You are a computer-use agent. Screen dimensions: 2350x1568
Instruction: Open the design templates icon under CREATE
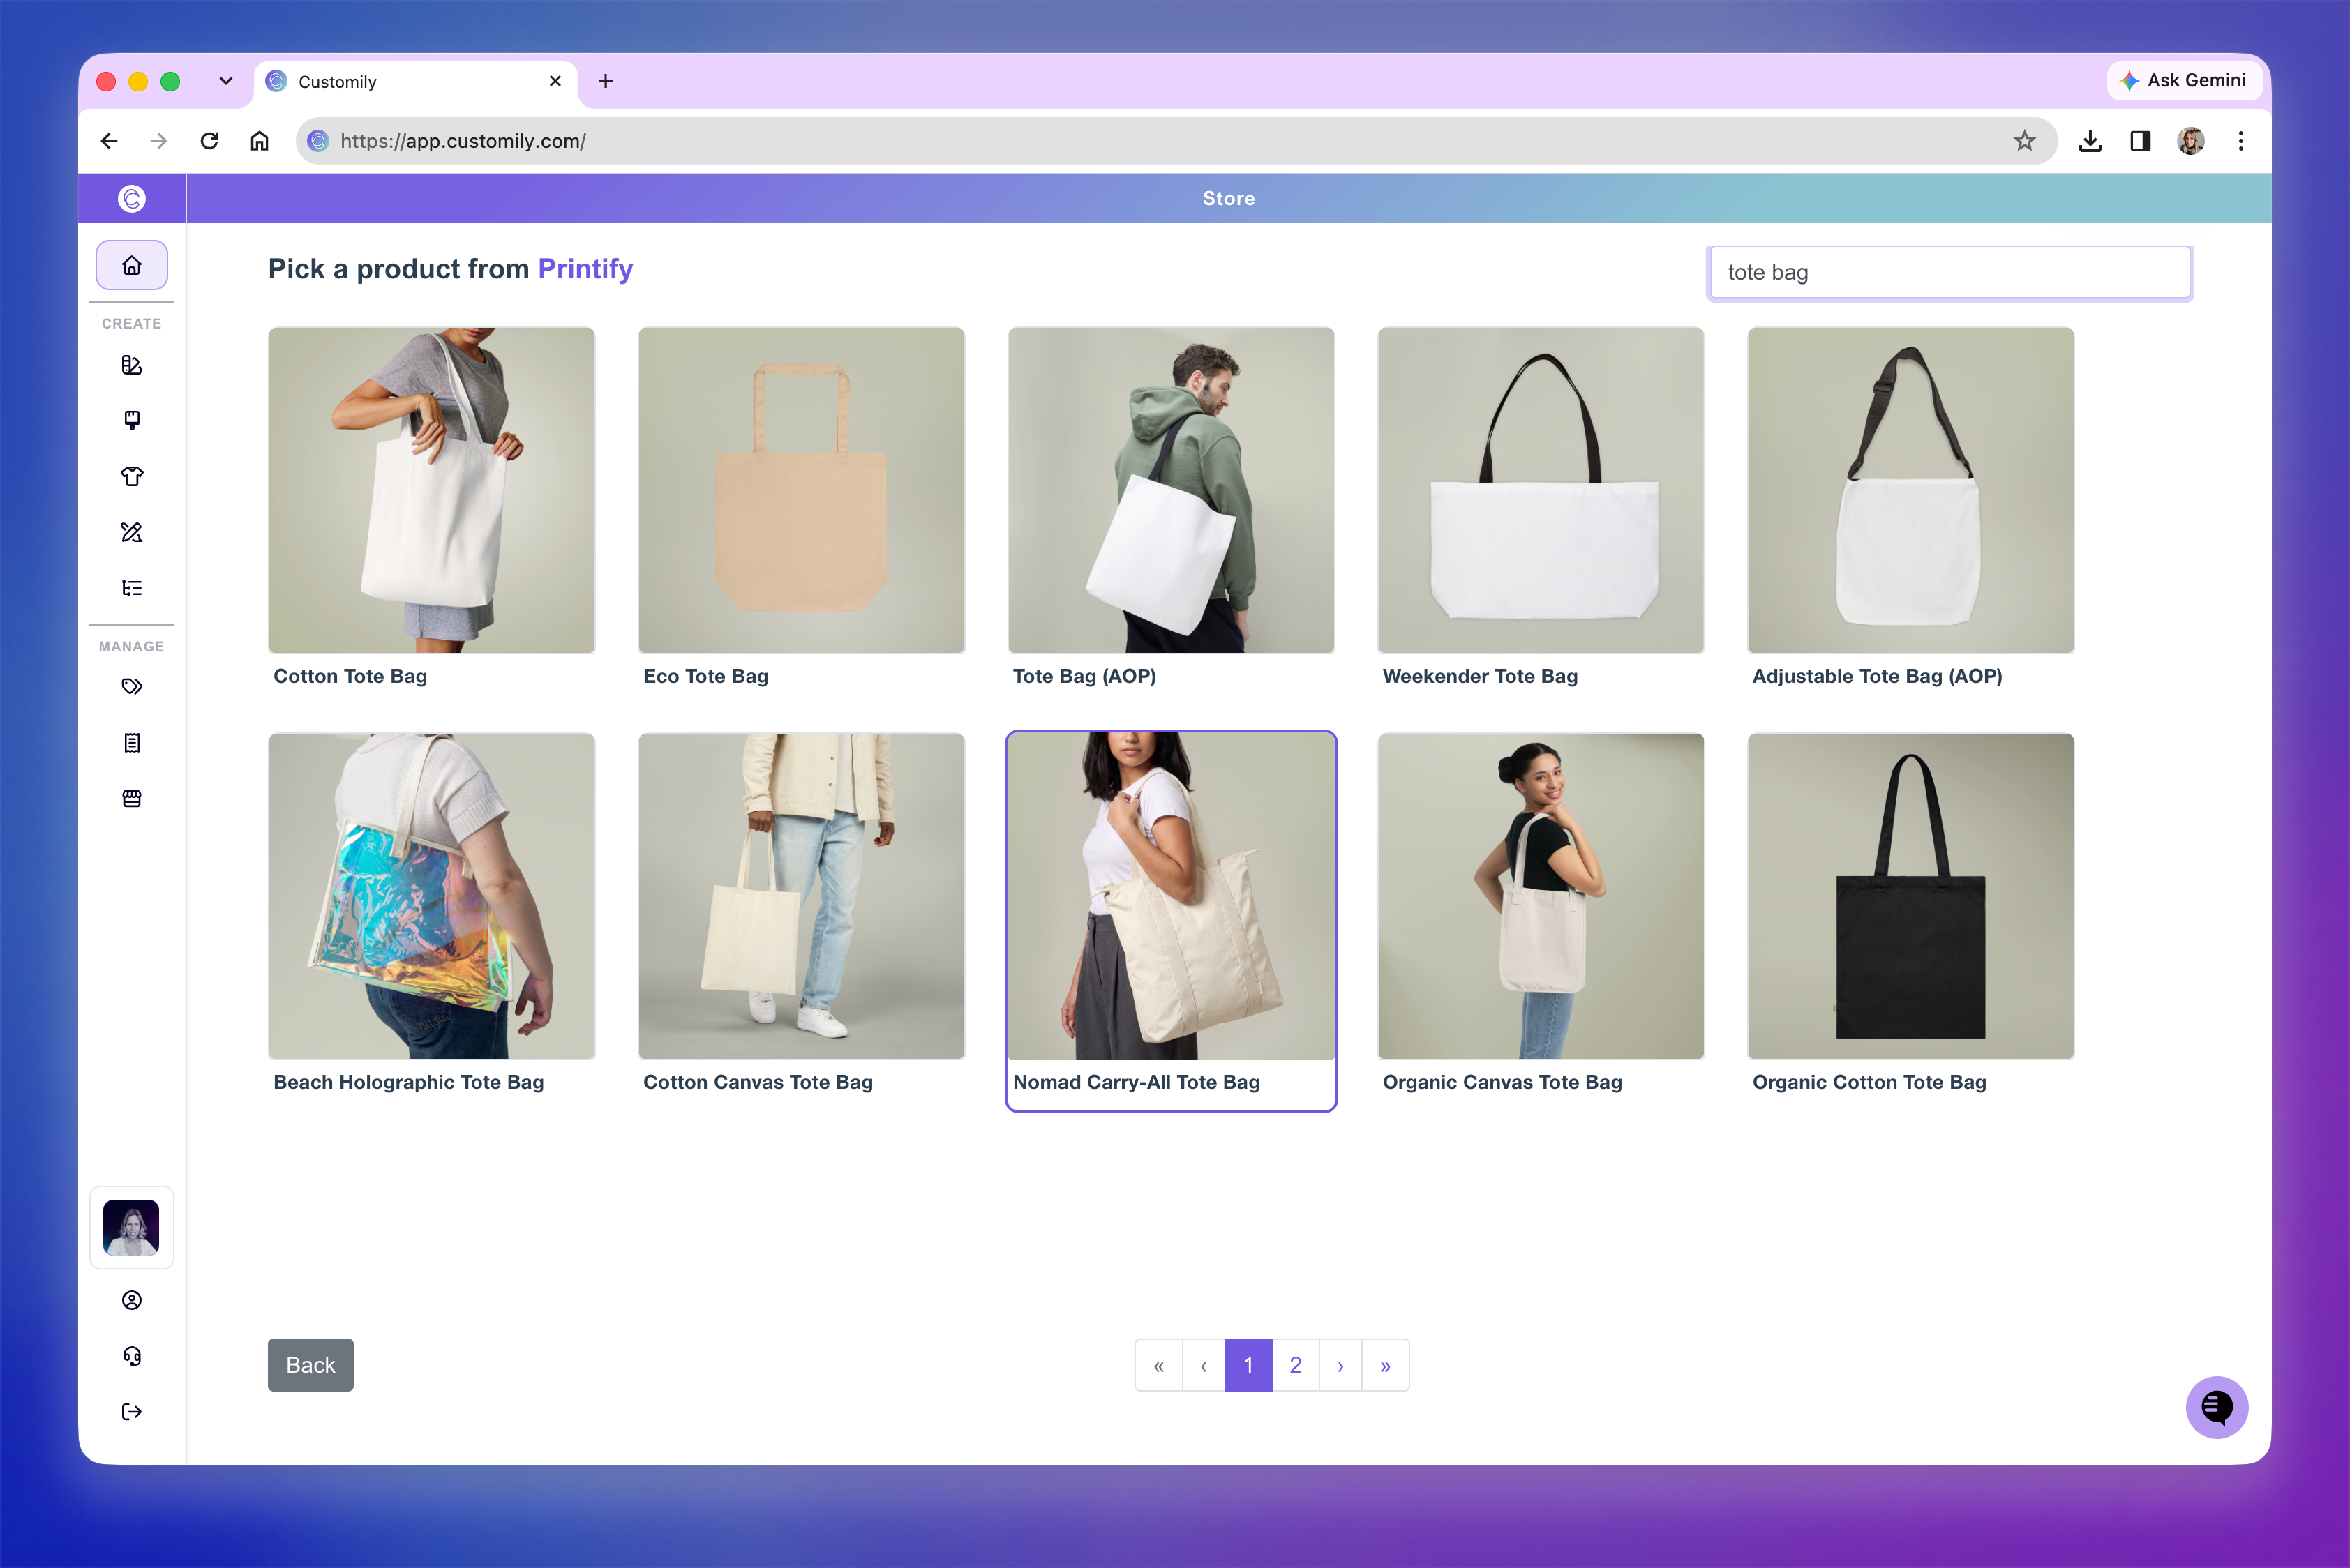131,365
